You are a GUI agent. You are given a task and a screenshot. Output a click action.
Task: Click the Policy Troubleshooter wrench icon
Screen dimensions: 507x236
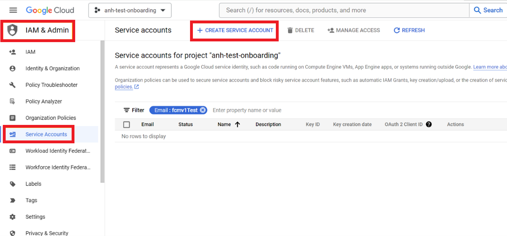tap(12, 85)
